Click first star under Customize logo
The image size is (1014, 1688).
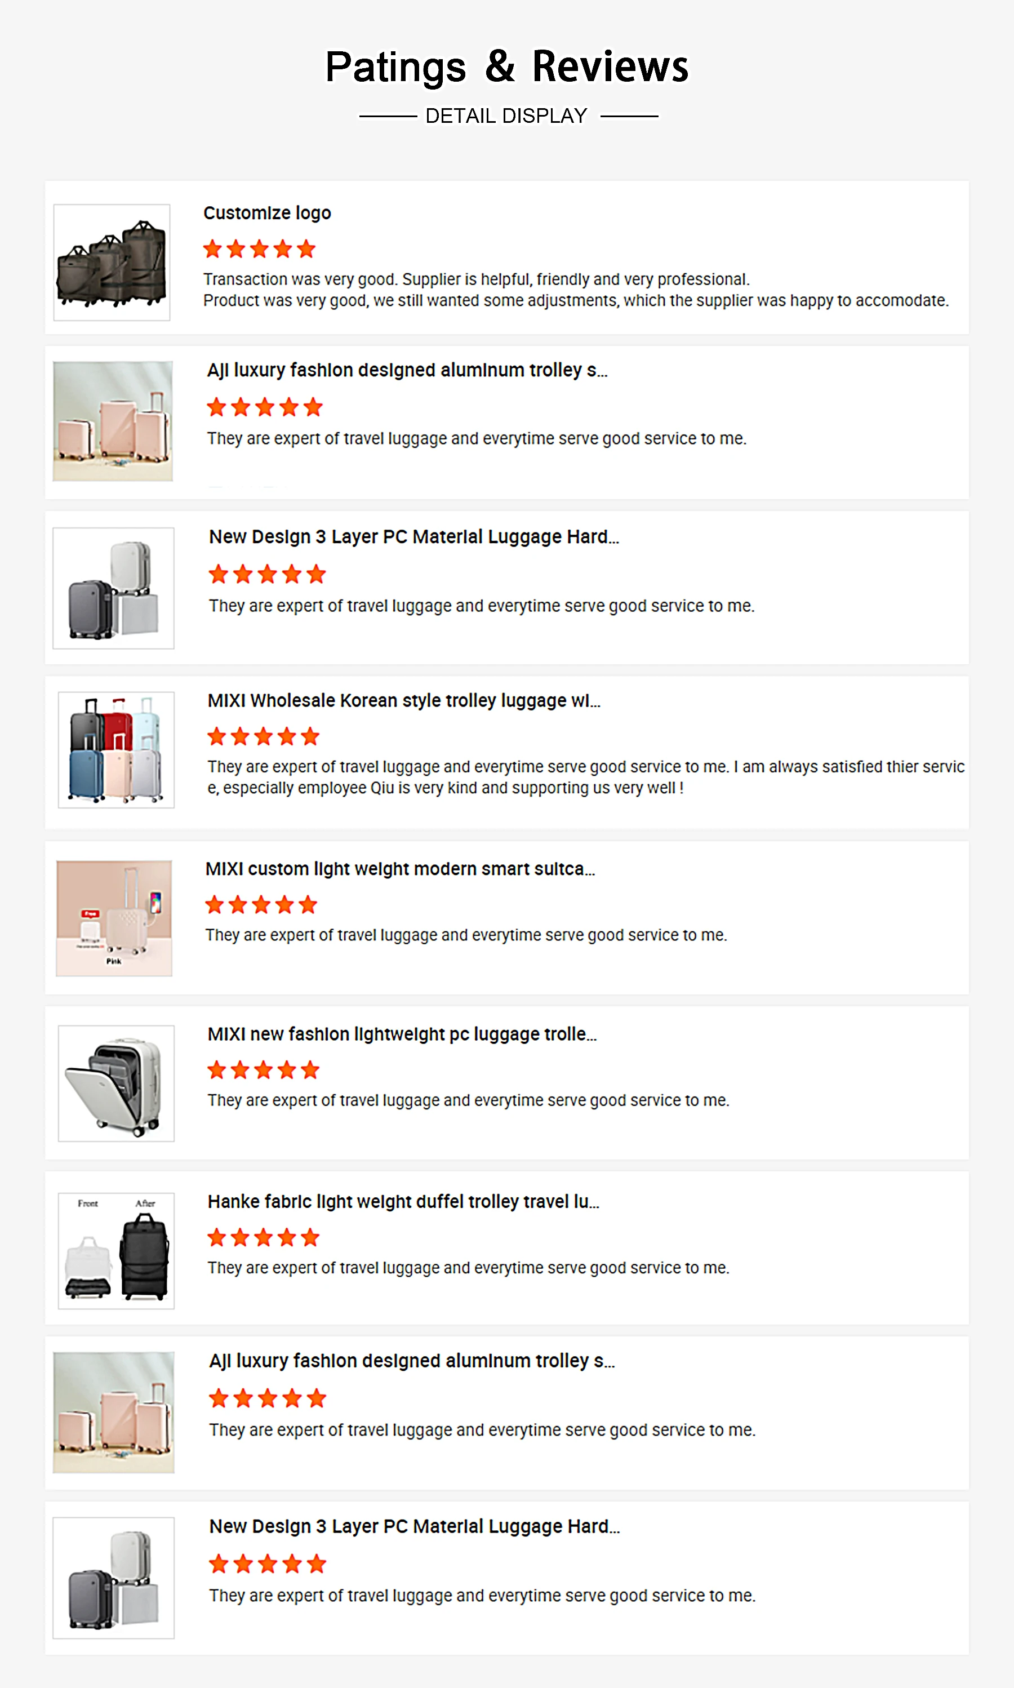click(x=212, y=249)
